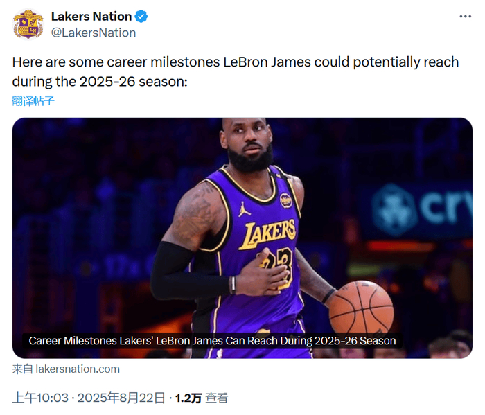Click the 查看 views label
Image resolution: width=485 pixels, height=415 pixels.
click(217, 398)
